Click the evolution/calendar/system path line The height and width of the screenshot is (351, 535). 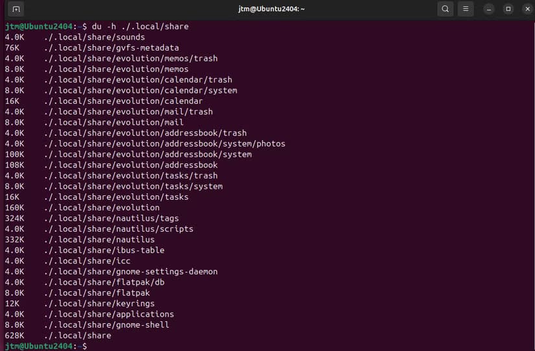[x=141, y=90]
